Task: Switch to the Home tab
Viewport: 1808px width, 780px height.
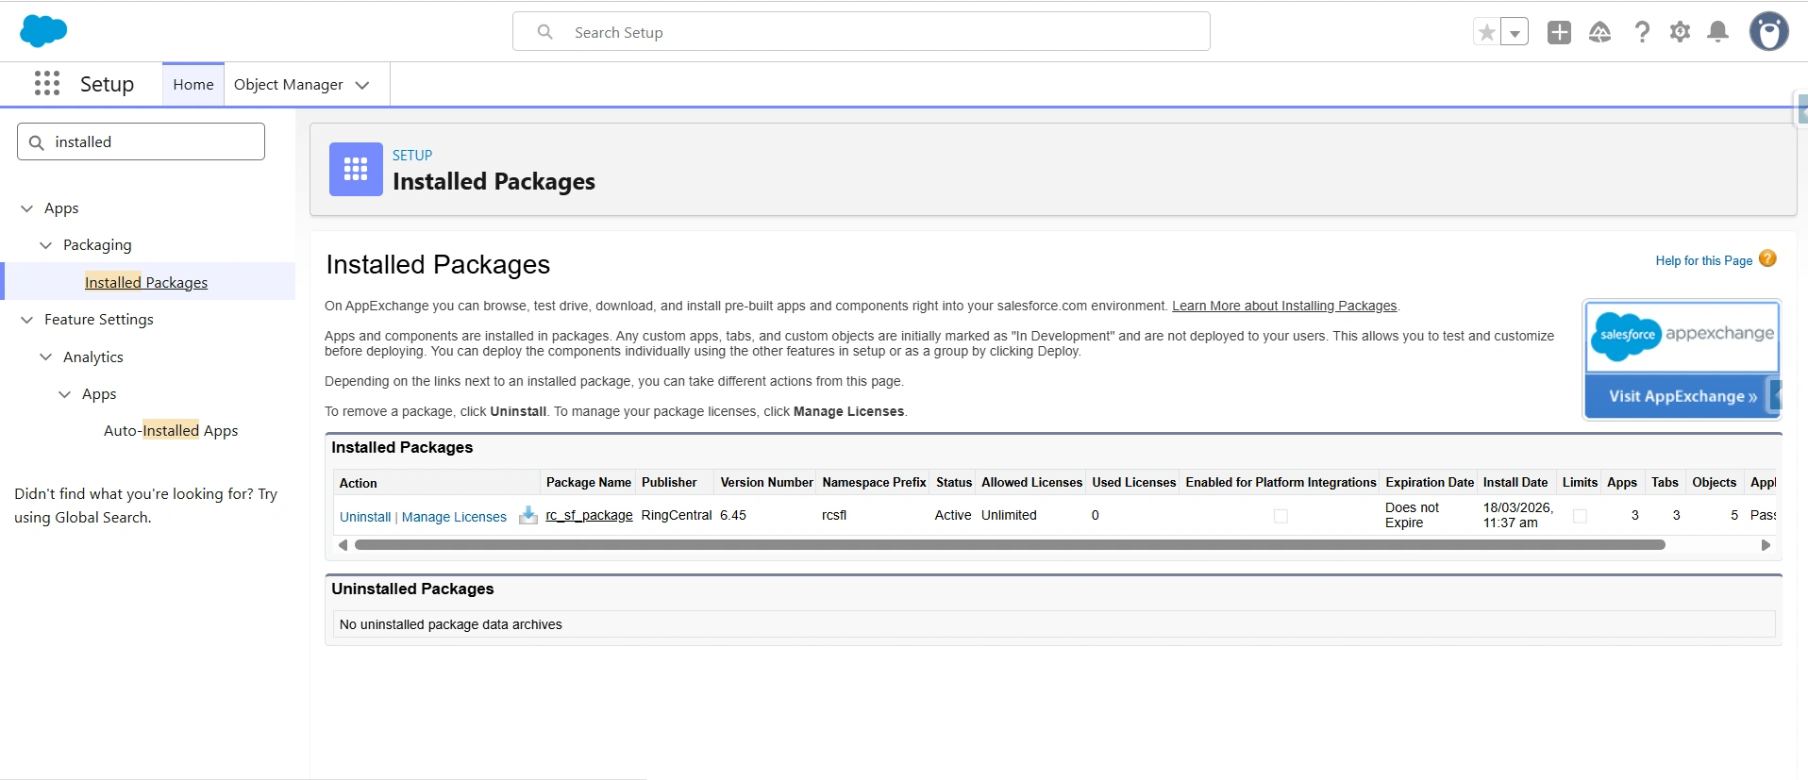Action: coord(193,85)
